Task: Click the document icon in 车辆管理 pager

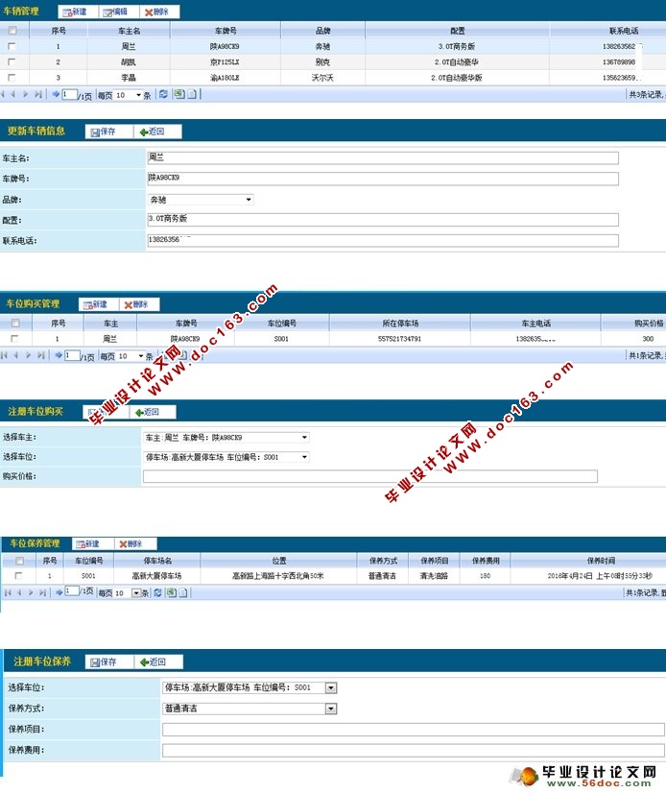Action: coord(192,94)
